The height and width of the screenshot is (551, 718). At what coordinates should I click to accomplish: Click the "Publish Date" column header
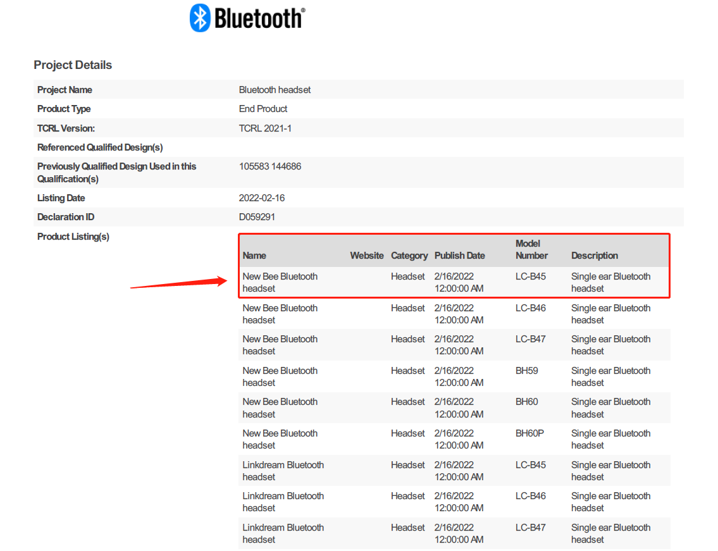click(460, 256)
